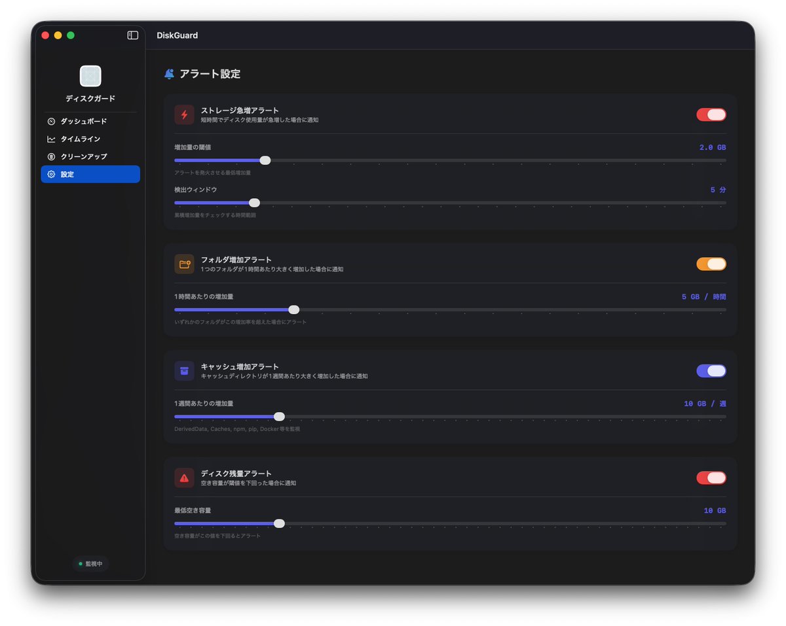The width and height of the screenshot is (786, 626).
Task: Click the 1時間あたりの増加量 label
Action: click(204, 297)
